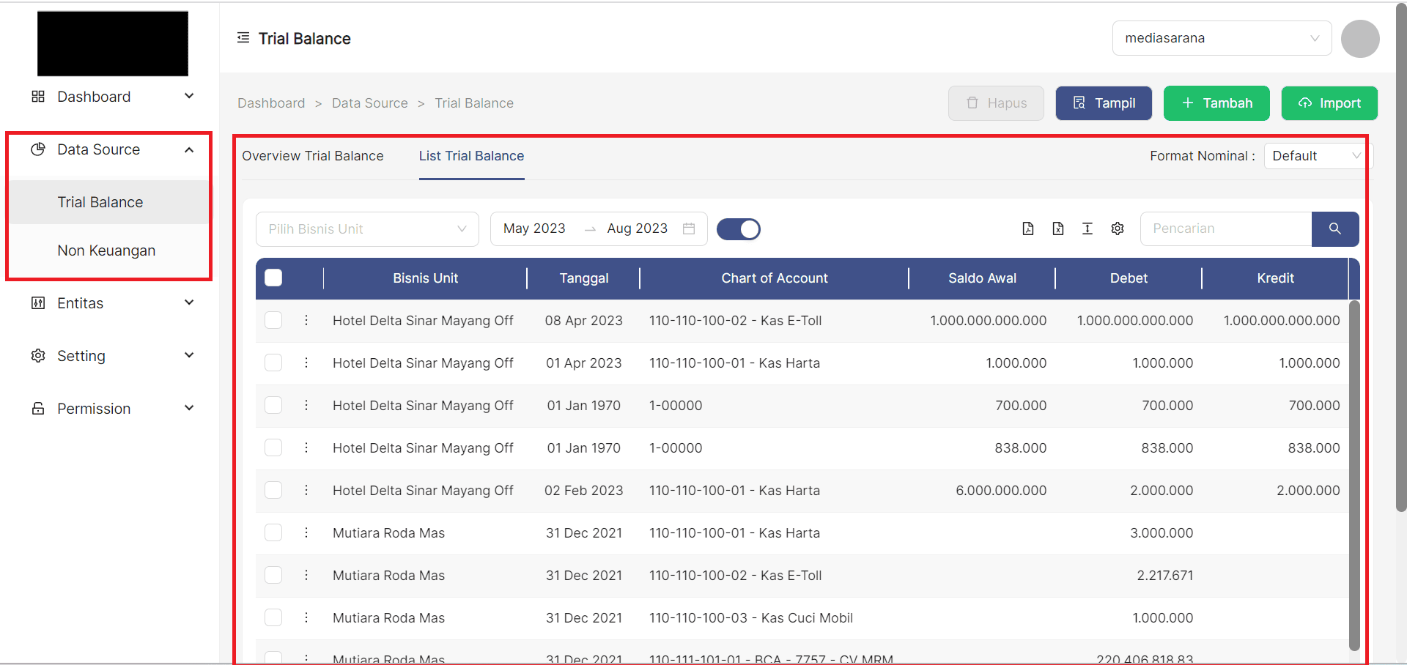Image resolution: width=1407 pixels, height=665 pixels.
Task: Click the user avatar circle
Action: pyautogui.click(x=1360, y=38)
